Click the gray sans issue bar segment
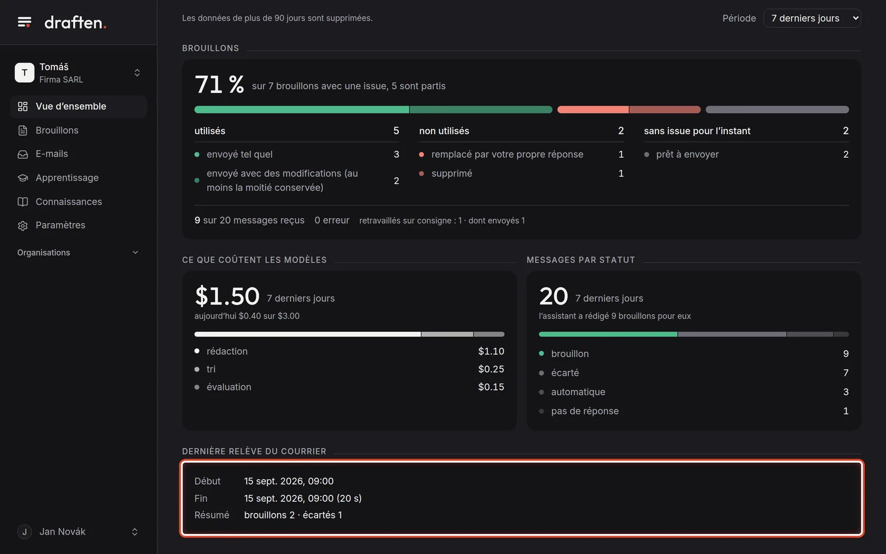Screen dimensions: 886x554 (777, 110)
